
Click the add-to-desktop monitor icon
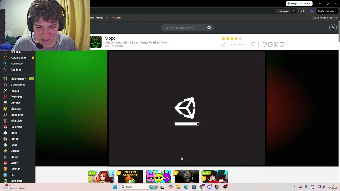[x=282, y=45]
